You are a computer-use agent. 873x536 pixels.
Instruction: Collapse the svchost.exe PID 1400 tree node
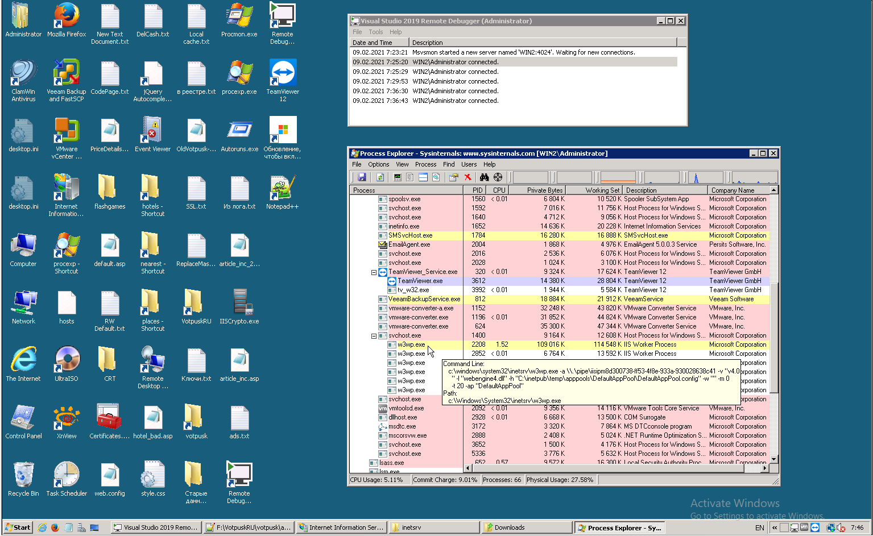pyautogui.click(x=374, y=336)
